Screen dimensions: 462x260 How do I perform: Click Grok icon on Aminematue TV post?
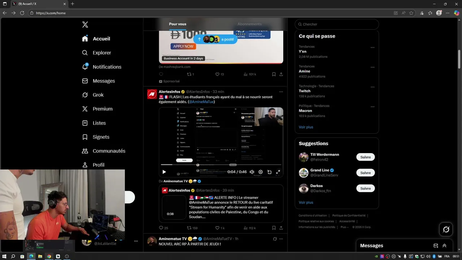[x=275, y=239]
